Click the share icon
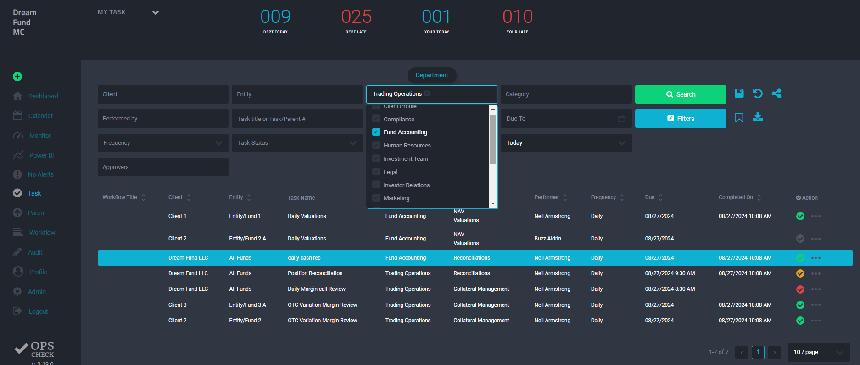Viewport: 860px width, 365px height. [776, 93]
